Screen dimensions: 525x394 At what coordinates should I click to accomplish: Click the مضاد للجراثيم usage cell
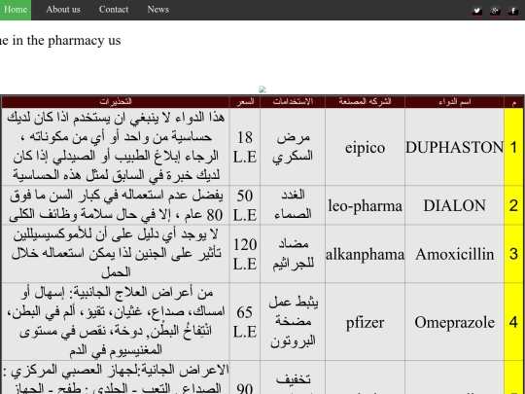tap(293, 254)
